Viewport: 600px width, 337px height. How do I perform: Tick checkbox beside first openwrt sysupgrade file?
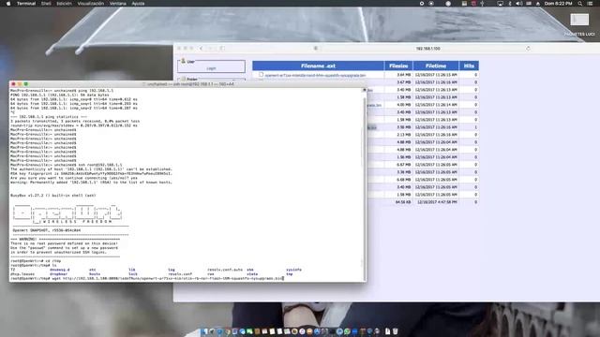tap(261, 75)
